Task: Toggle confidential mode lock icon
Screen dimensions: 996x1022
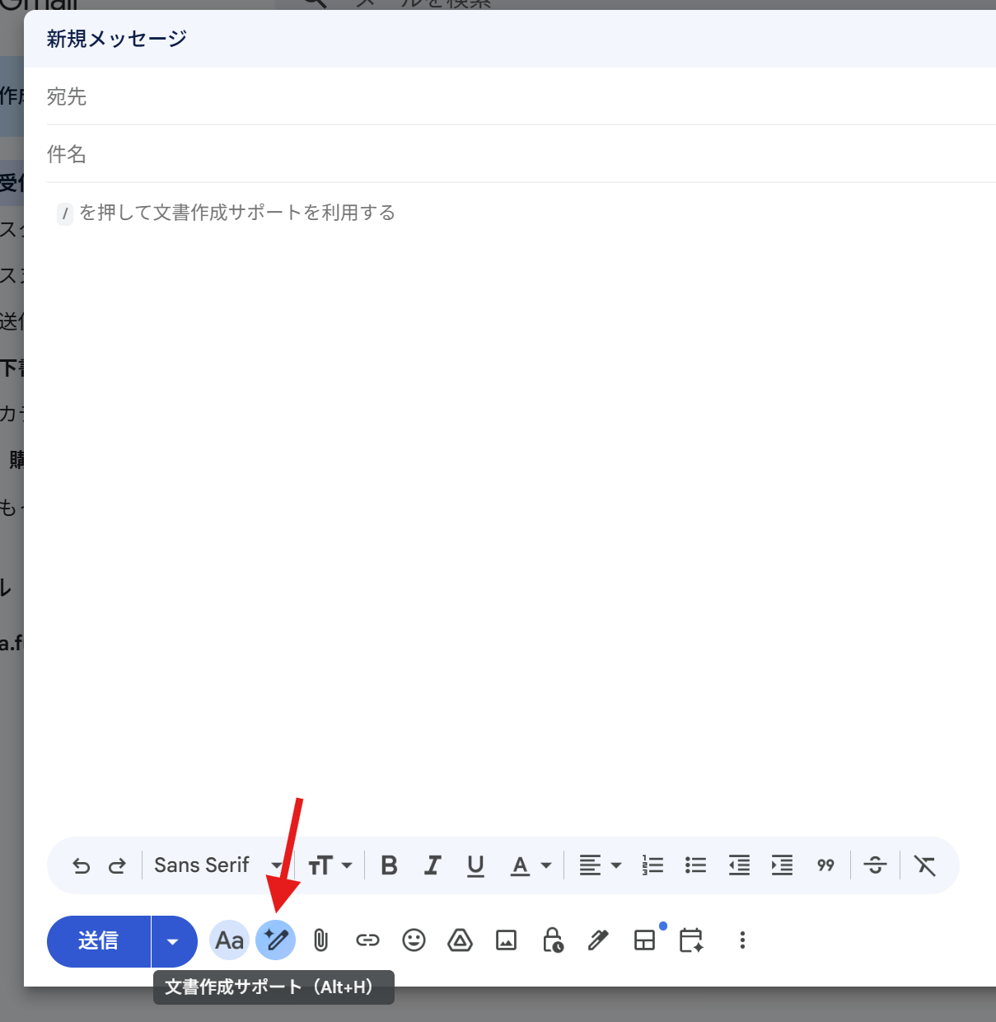Action: (553, 940)
